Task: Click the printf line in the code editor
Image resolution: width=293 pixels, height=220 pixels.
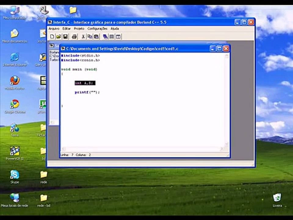Action: (x=87, y=92)
